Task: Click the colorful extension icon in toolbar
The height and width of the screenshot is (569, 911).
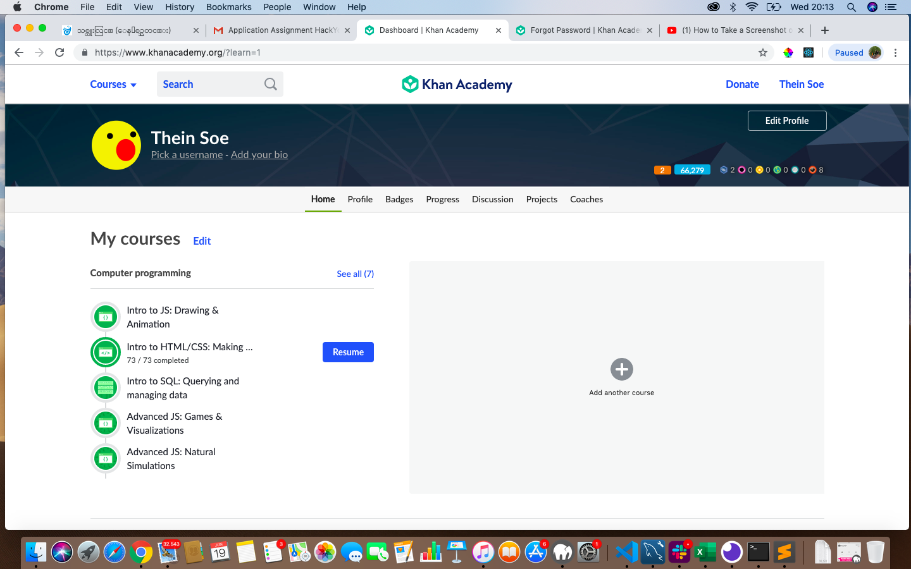Action: [x=788, y=52]
